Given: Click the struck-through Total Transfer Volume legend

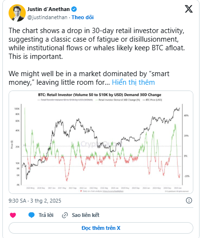Looking at the screenshot, I should tap(65, 100).
